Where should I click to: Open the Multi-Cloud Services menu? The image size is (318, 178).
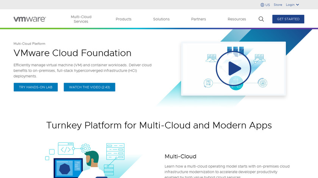[x=81, y=19]
